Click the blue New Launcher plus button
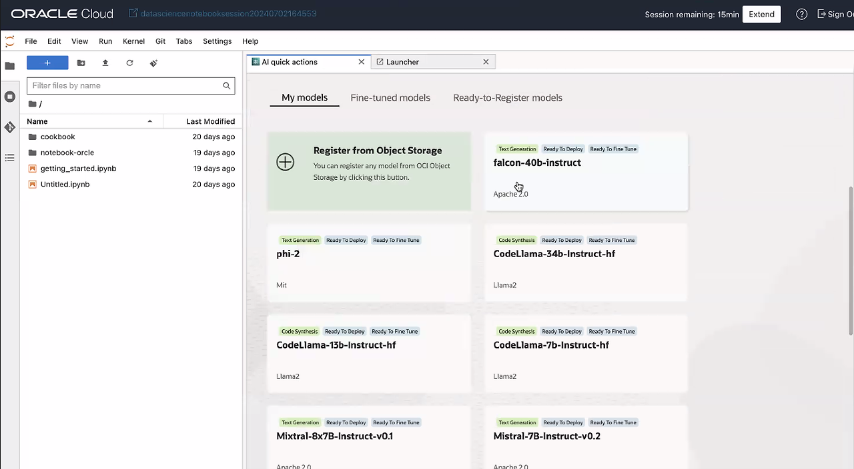Screen dimensions: 854x469 (47, 63)
